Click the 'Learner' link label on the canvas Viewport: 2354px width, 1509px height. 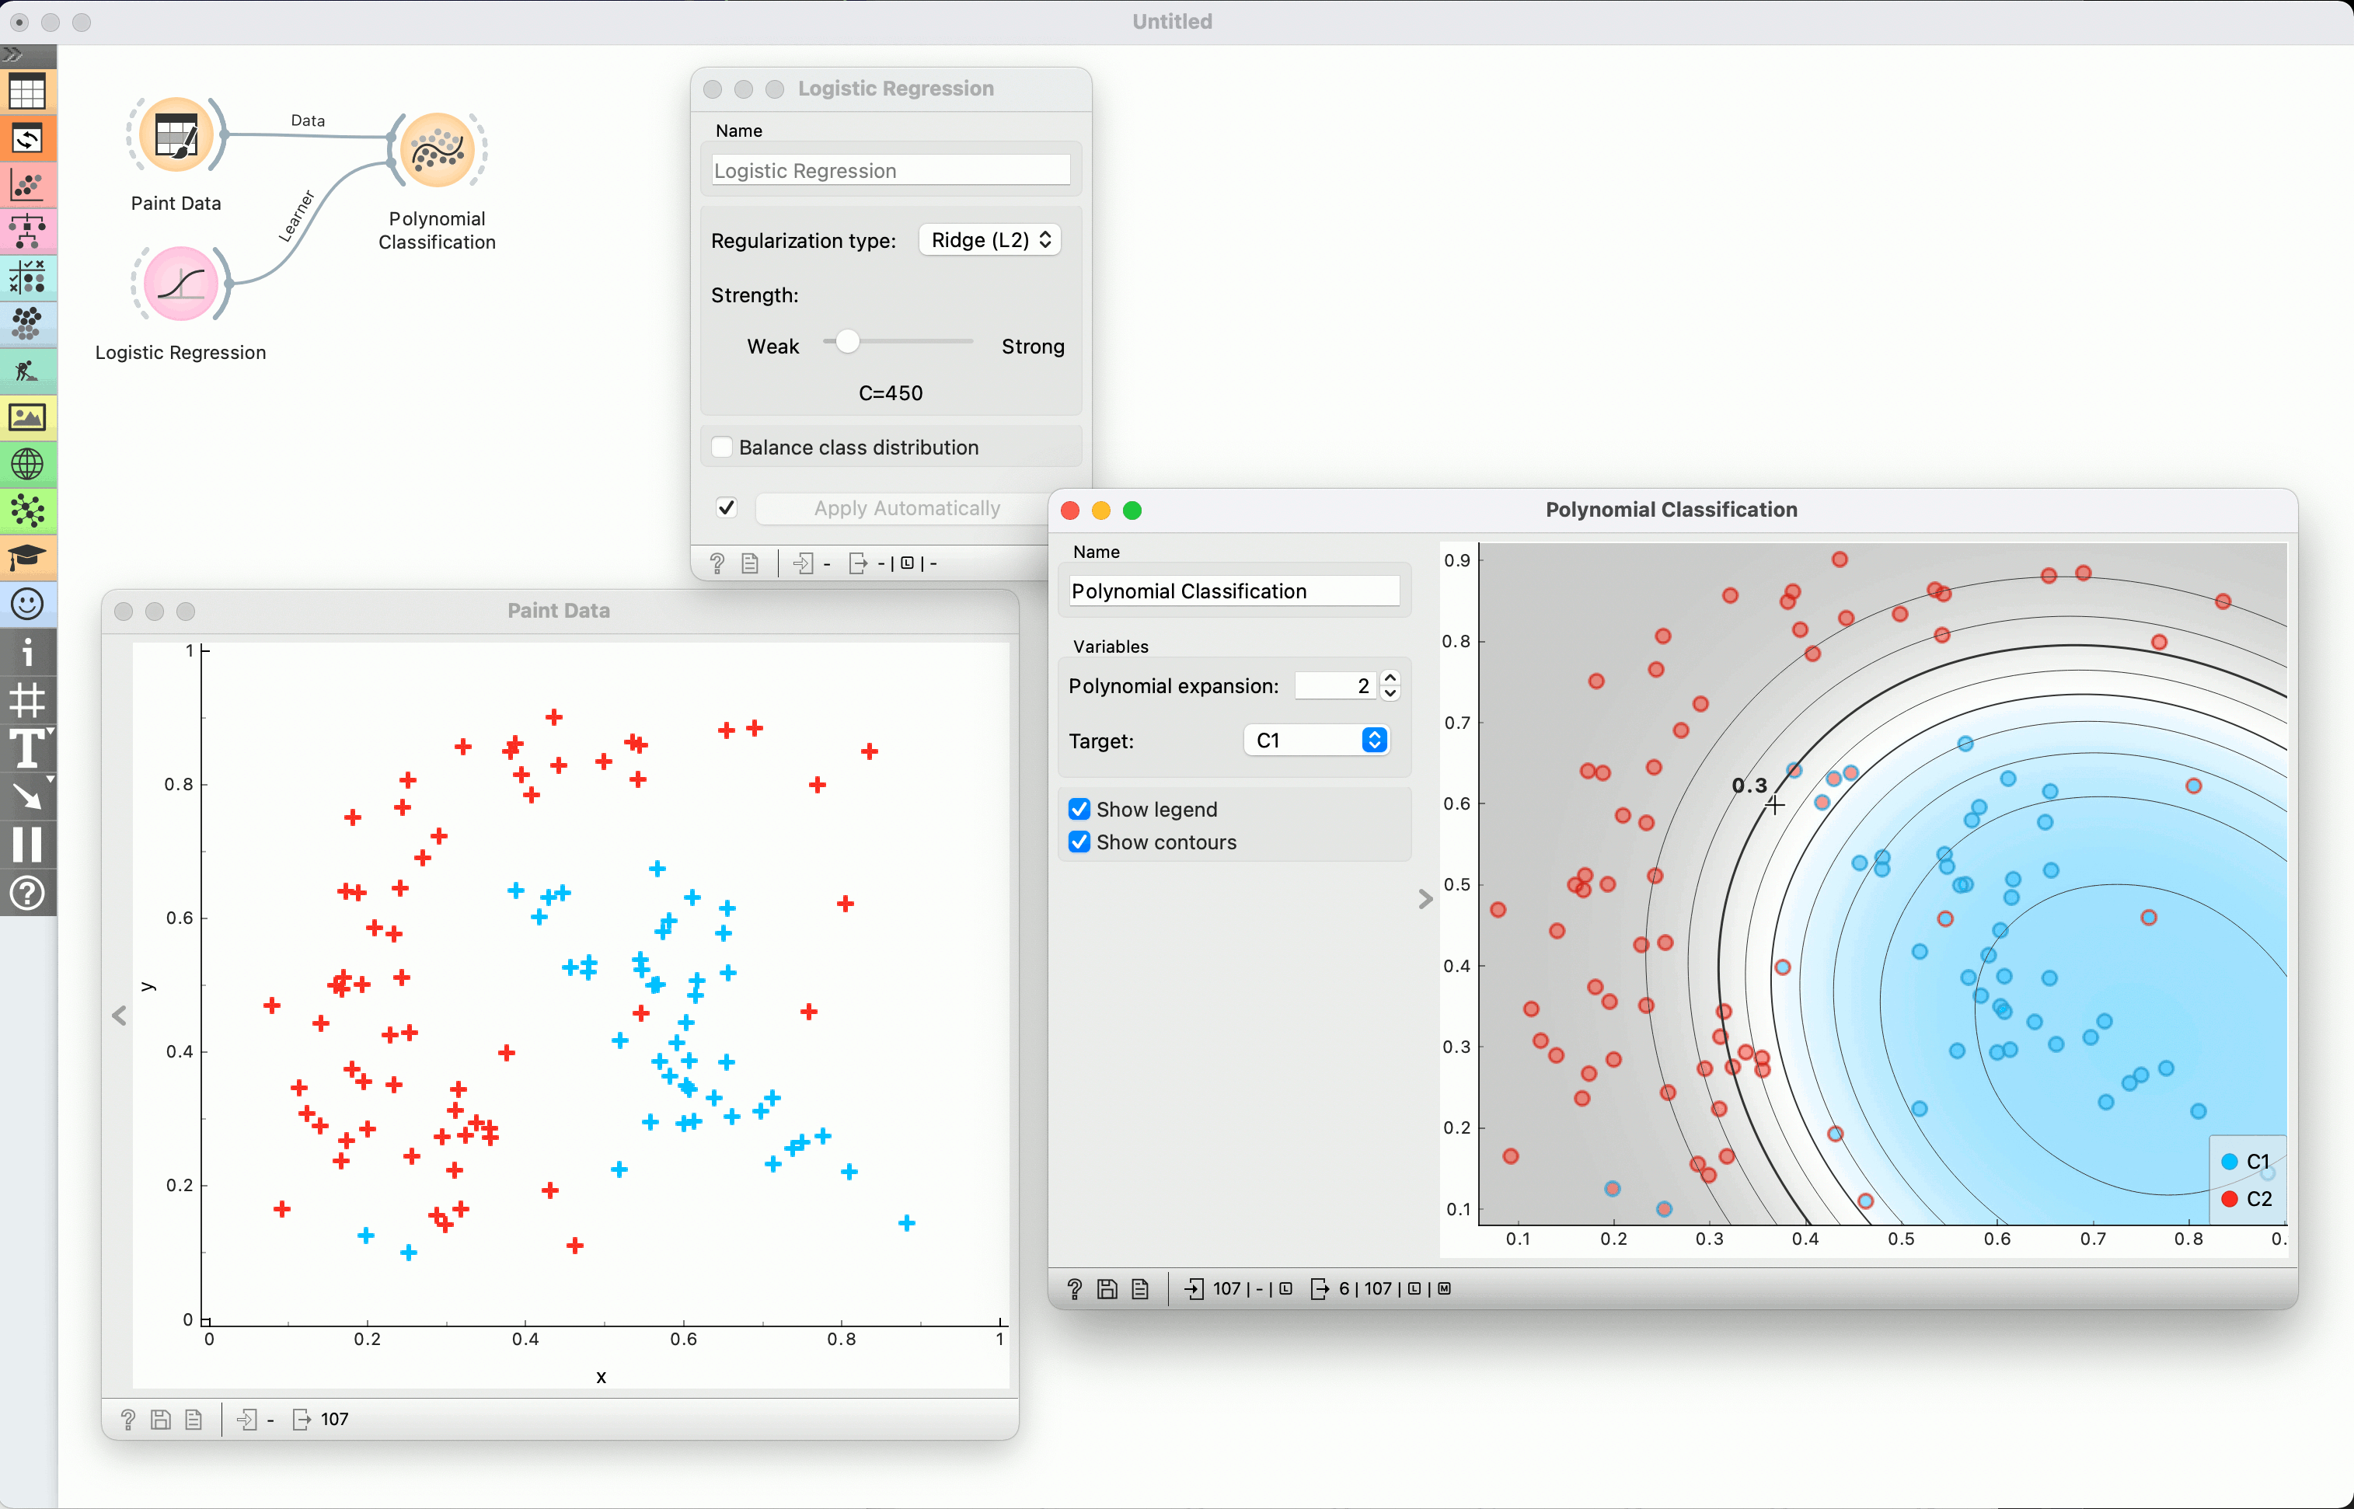(296, 215)
